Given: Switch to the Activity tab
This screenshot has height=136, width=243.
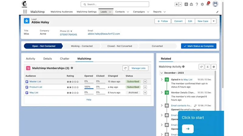Looking at the screenshot, I should (31, 59).
